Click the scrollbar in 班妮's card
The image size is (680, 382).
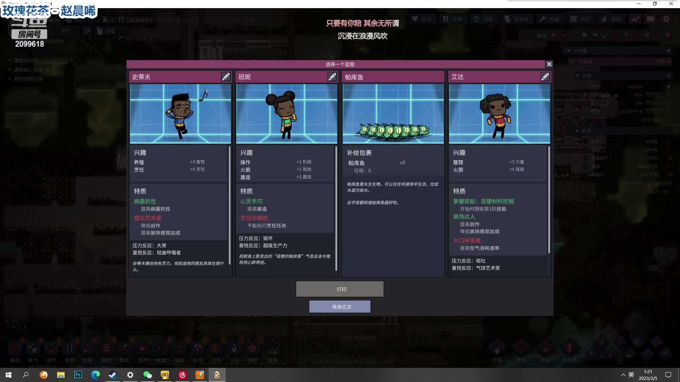pos(336,209)
